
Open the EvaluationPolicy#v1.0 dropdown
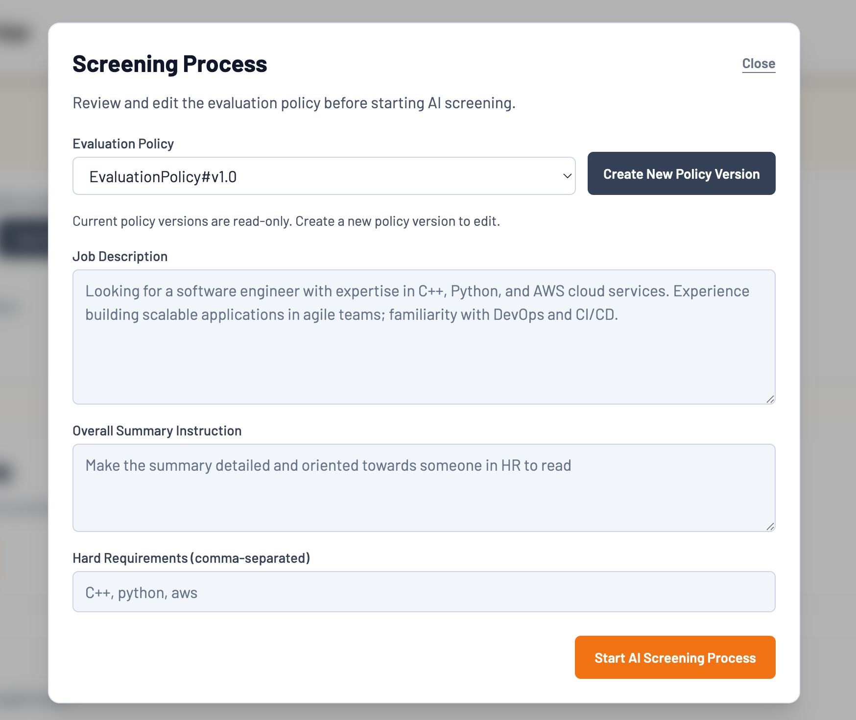[x=323, y=176]
